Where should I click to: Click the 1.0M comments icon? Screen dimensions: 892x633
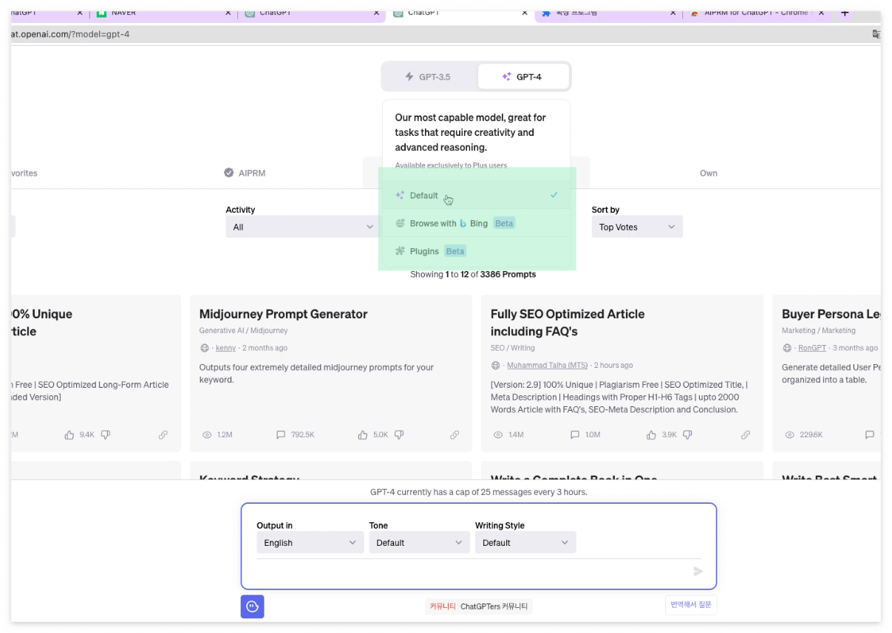[x=575, y=435]
